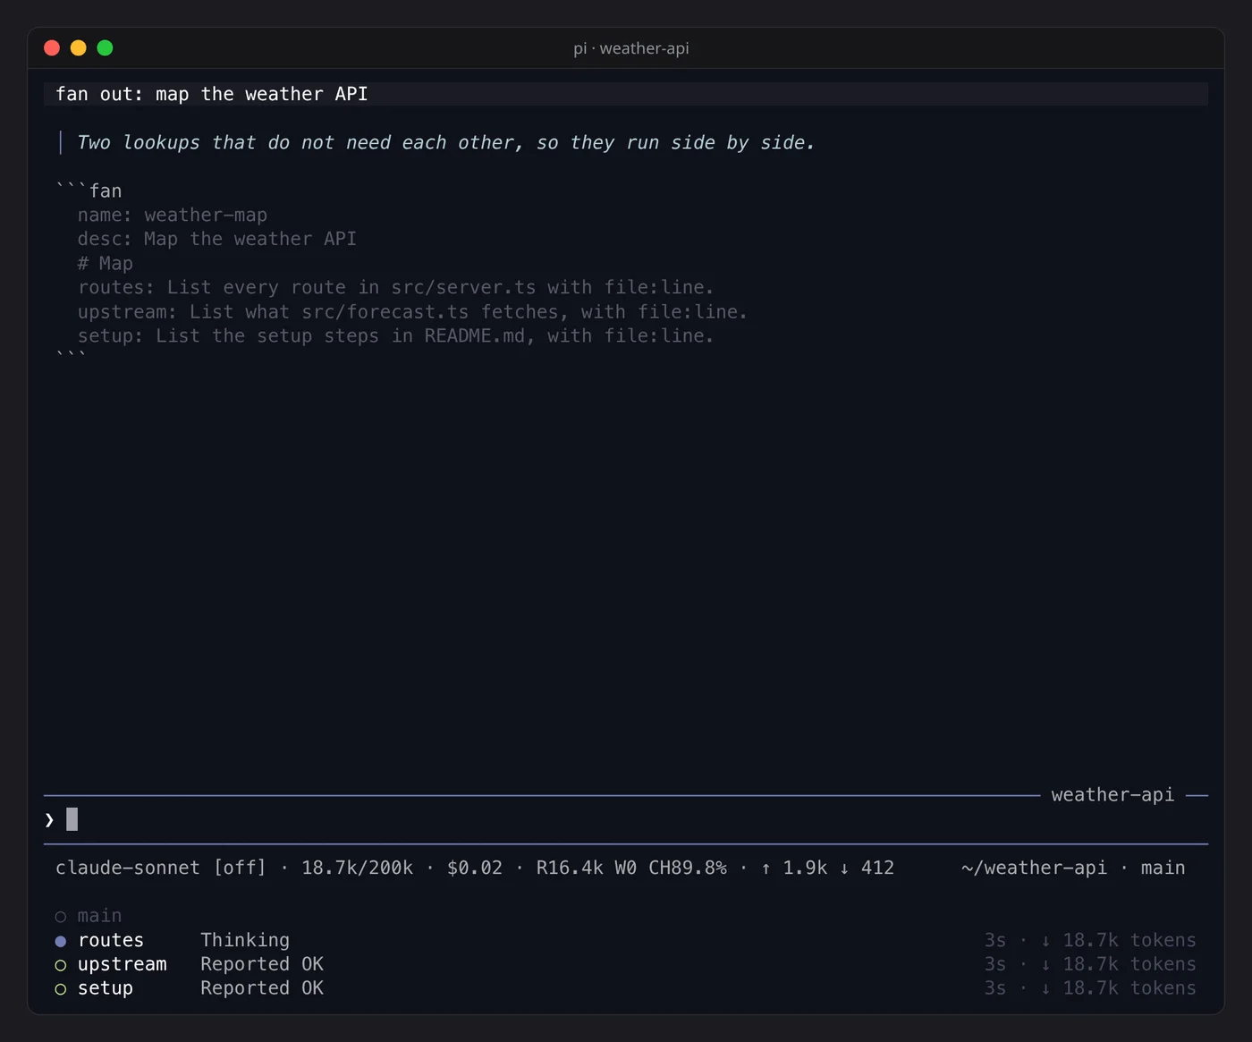Click the R16.4k cache read stat
The height and width of the screenshot is (1042, 1252).
(570, 868)
